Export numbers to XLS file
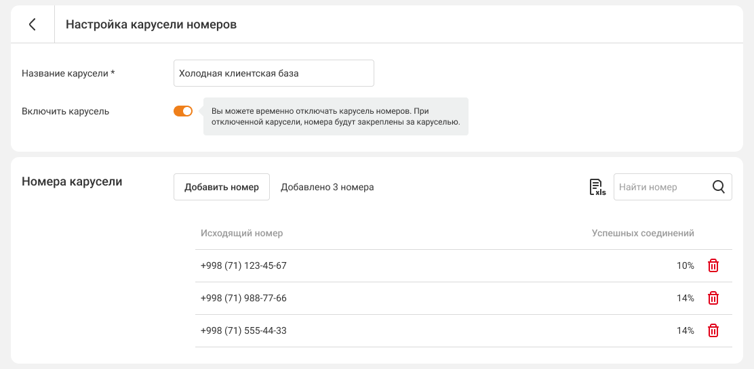Image resolution: width=754 pixels, height=369 pixels. (597, 188)
